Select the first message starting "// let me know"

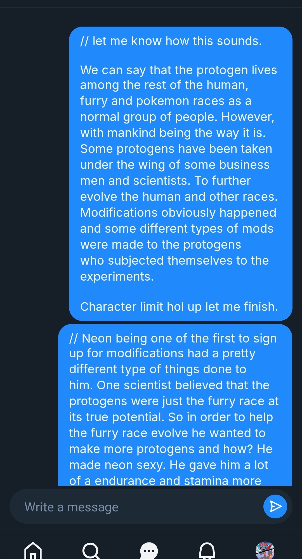tap(181, 174)
